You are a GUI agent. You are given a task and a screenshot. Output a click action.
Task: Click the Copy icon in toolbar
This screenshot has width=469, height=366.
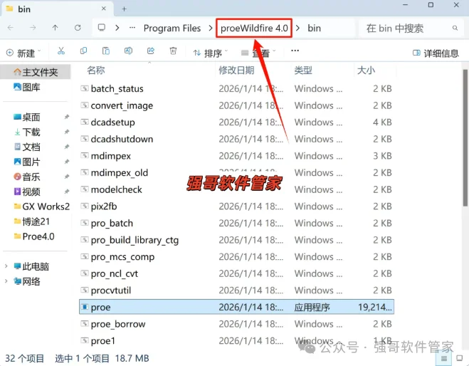pyautogui.click(x=83, y=51)
